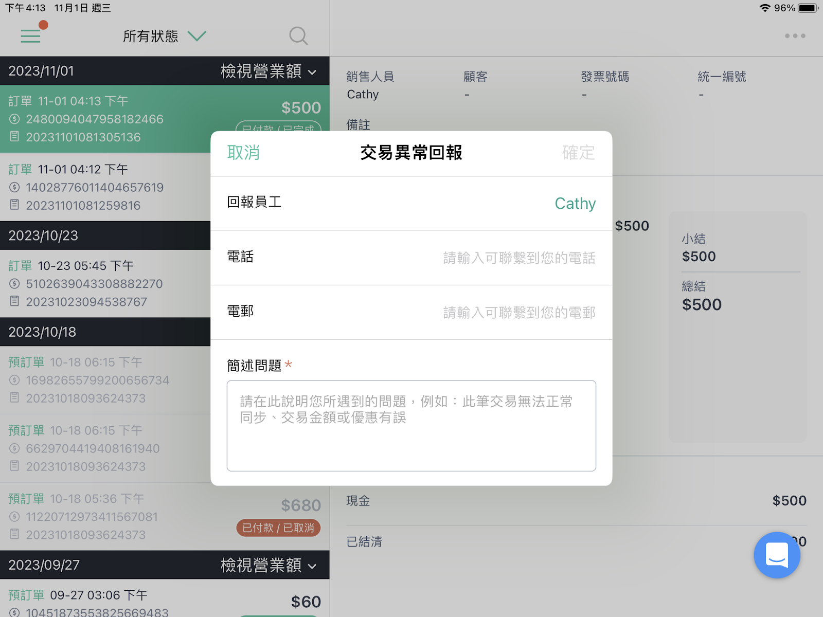This screenshot has width=823, height=617.
Task: Open pre-order 09-27 03:06 下午 for $60
Action: coord(165,599)
